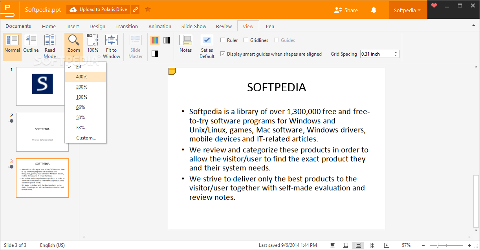The image size is (480, 250).
Task: Enable the Gridlines checkbox
Action: (246, 40)
